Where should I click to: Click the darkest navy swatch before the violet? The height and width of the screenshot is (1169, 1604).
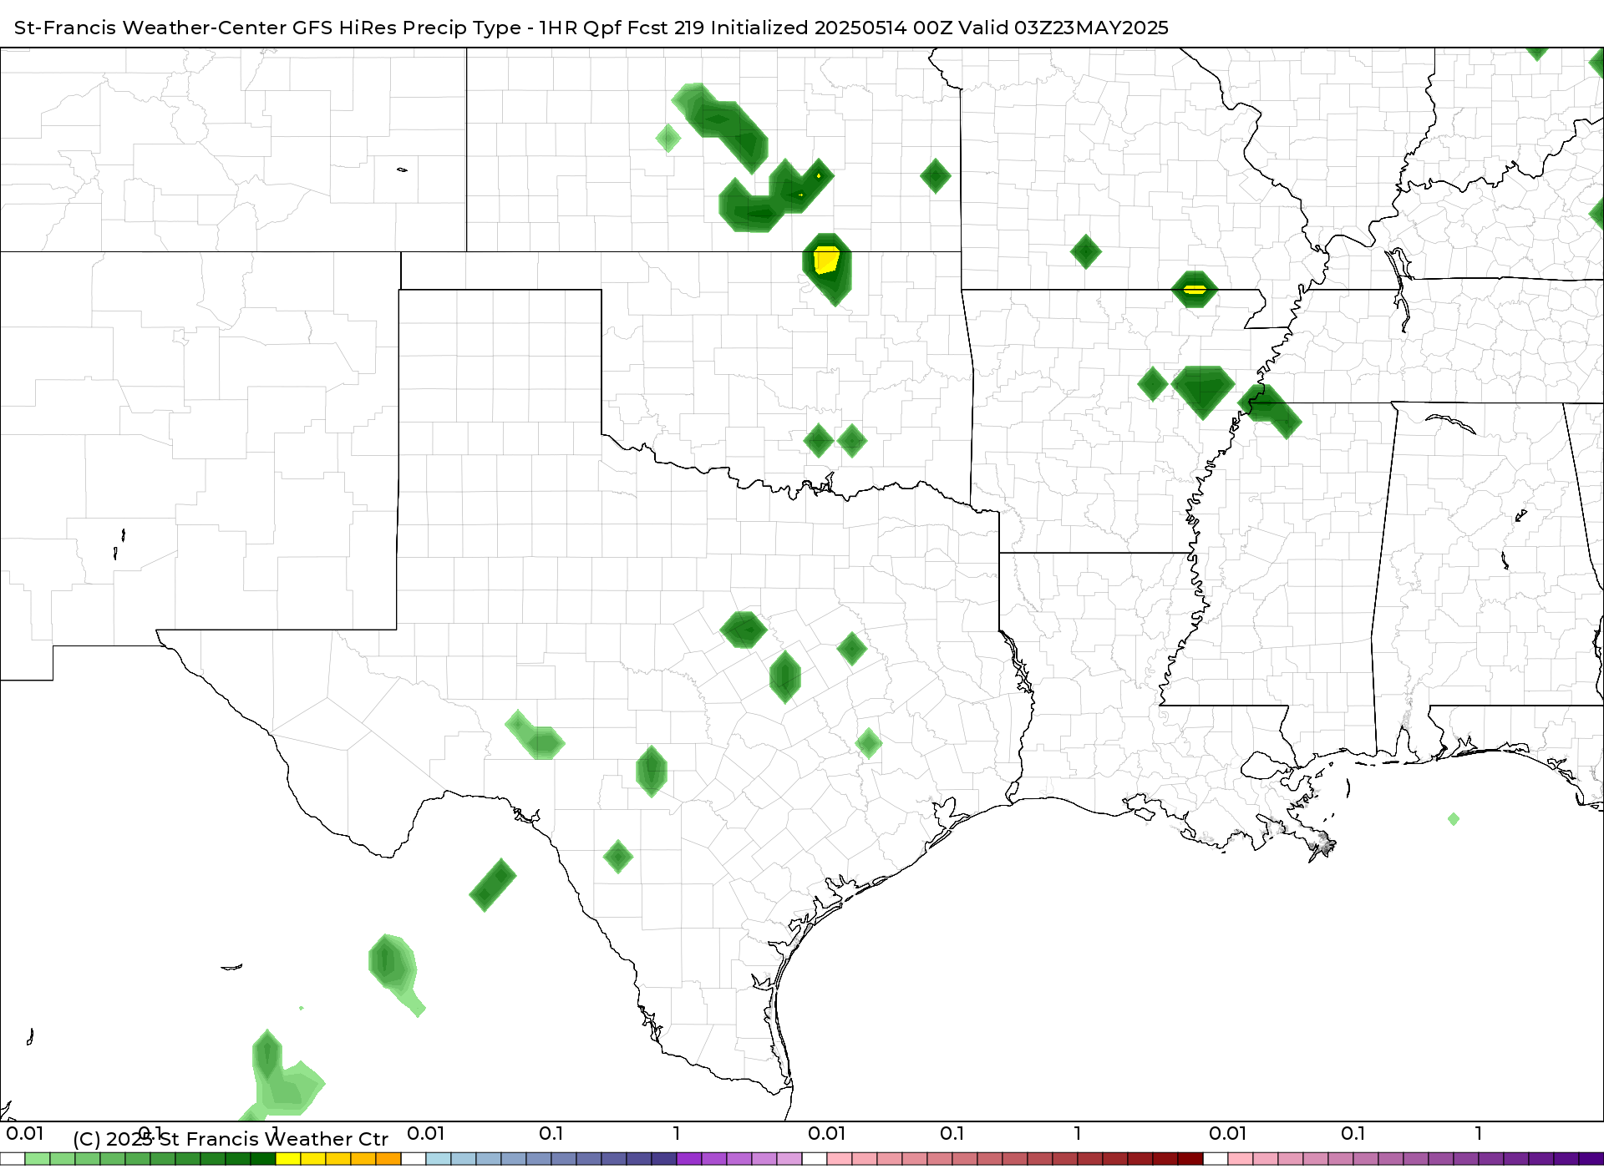click(664, 1159)
